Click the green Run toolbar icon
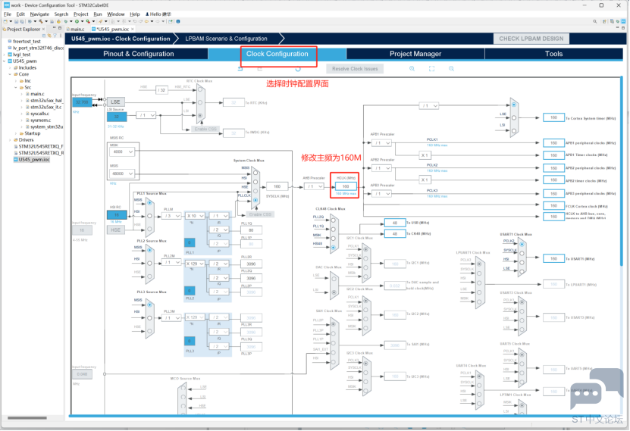 [77, 21]
